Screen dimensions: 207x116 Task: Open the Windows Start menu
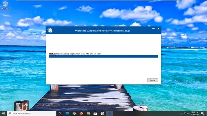tap(4, 113)
